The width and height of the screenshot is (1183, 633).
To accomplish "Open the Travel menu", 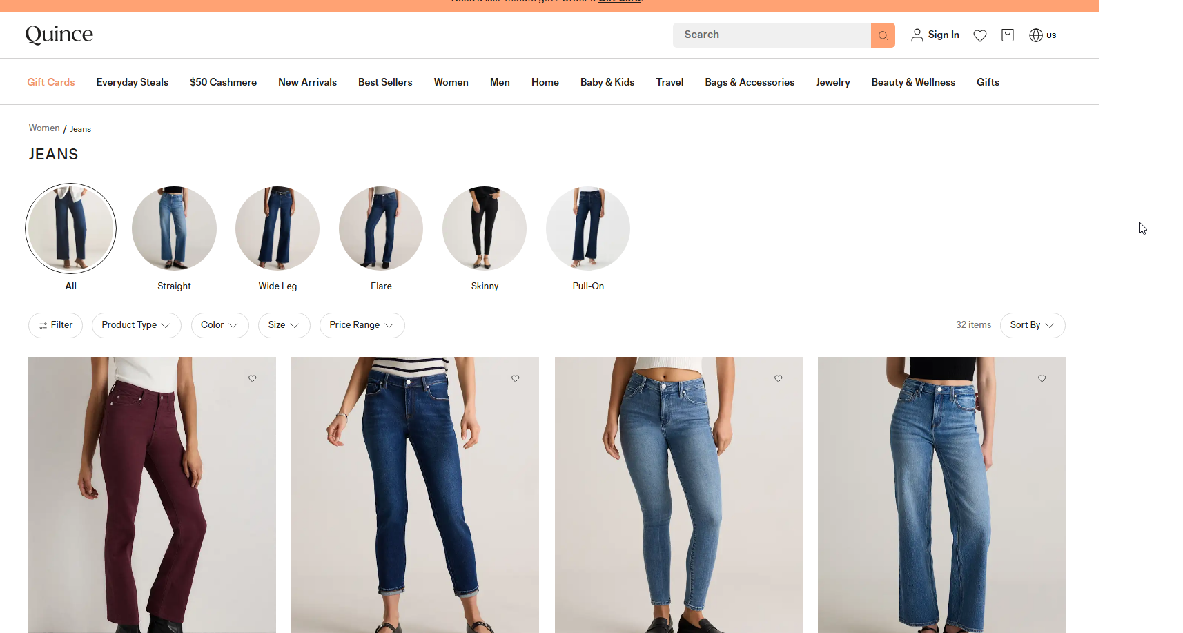I will tap(670, 82).
